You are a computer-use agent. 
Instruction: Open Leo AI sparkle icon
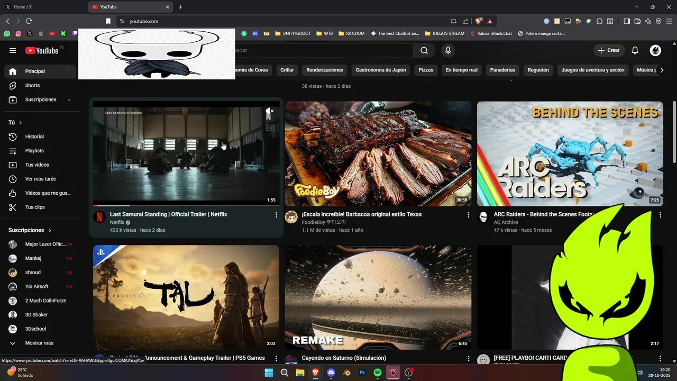click(648, 21)
